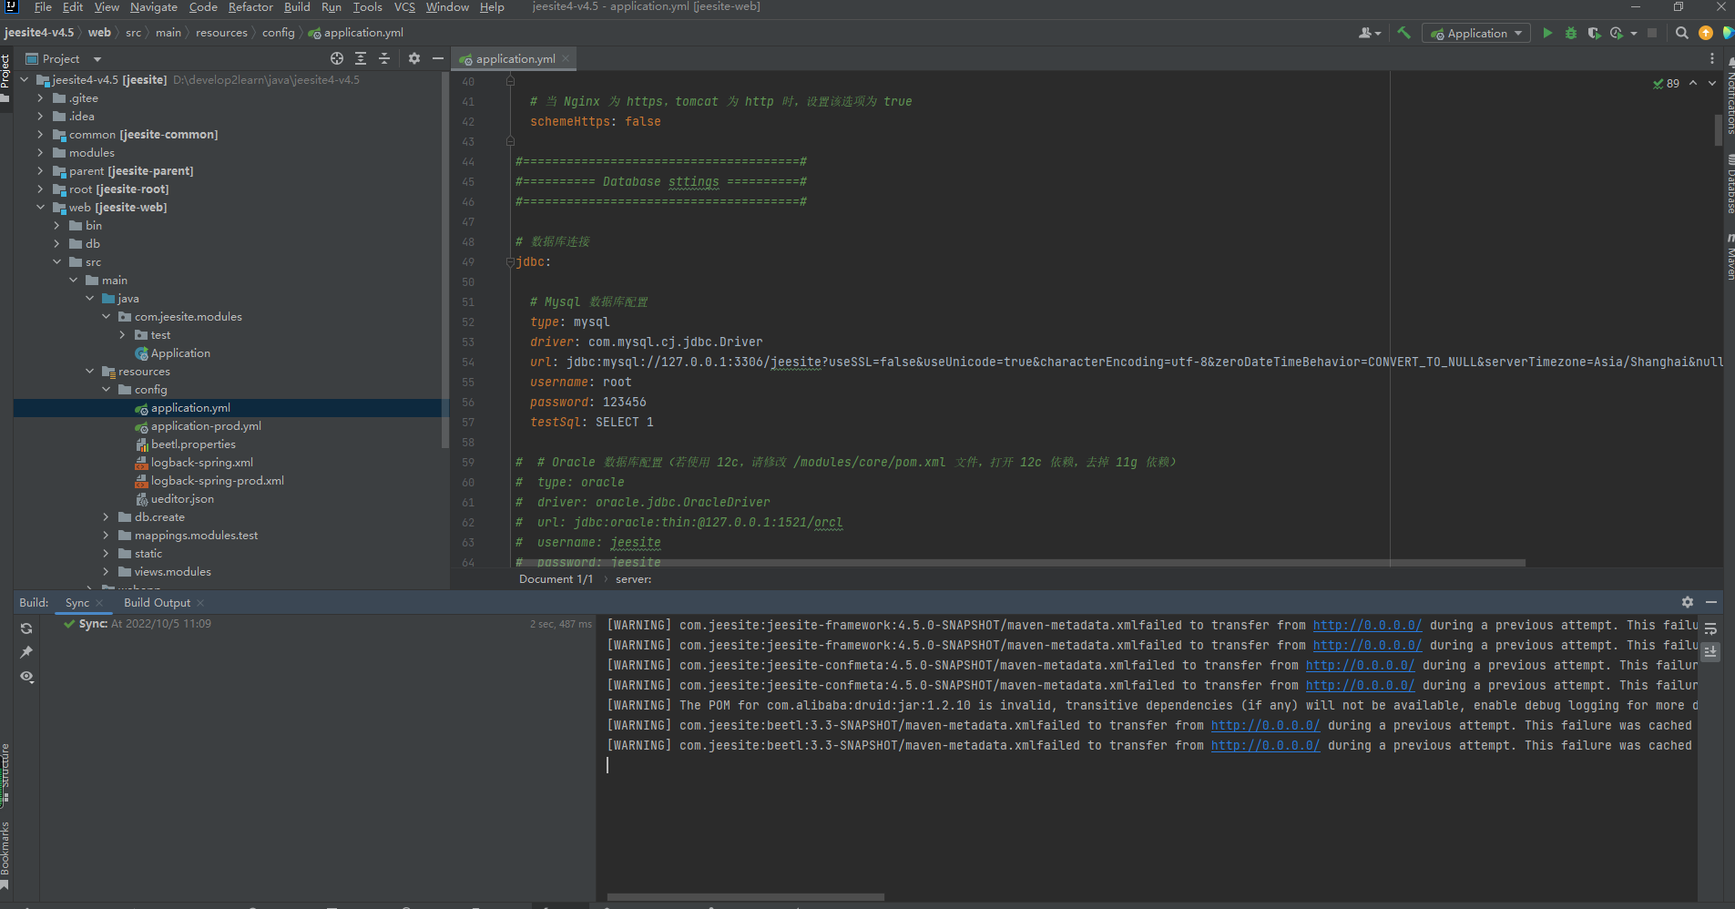Viewport: 1735px width, 909px height.
Task: Toggle scroll to end in build output
Action: (x=1710, y=652)
